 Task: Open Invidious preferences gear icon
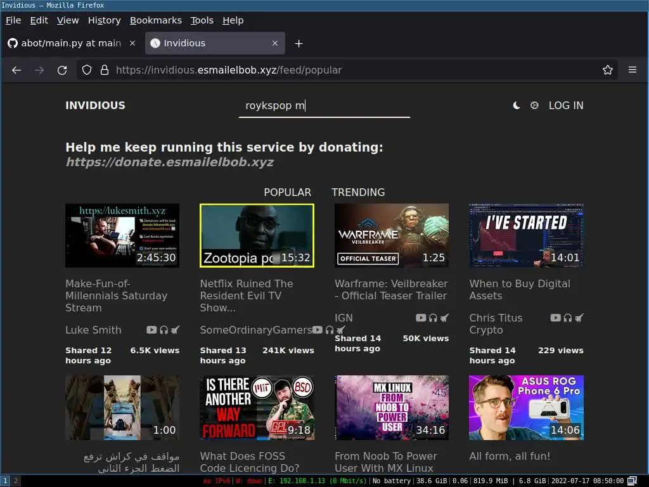click(534, 106)
